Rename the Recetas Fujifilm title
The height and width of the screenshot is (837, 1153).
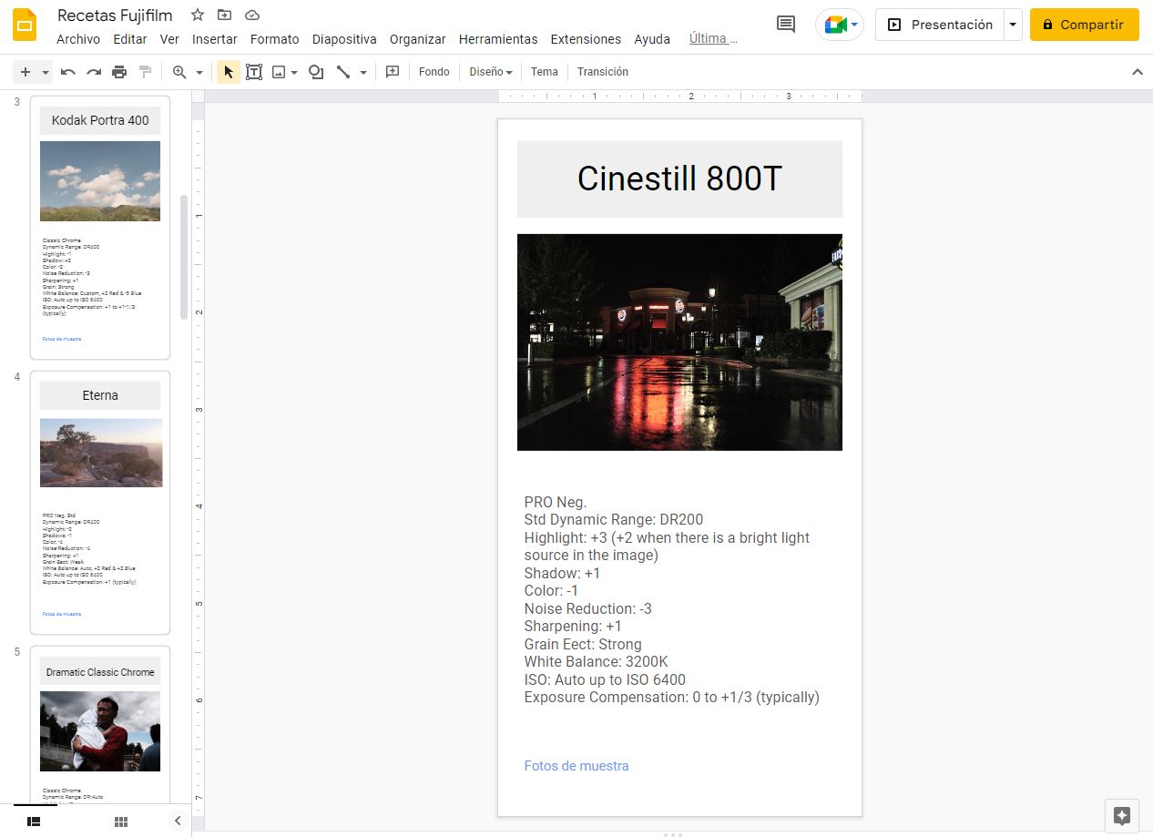(115, 15)
